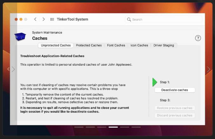Click the magnifying glass search icon
This screenshot has width=215, height=139.
pyautogui.click(x=129, y=19)
